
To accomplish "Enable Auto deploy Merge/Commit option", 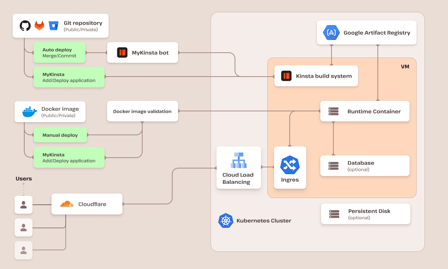I will pos(60,52).
